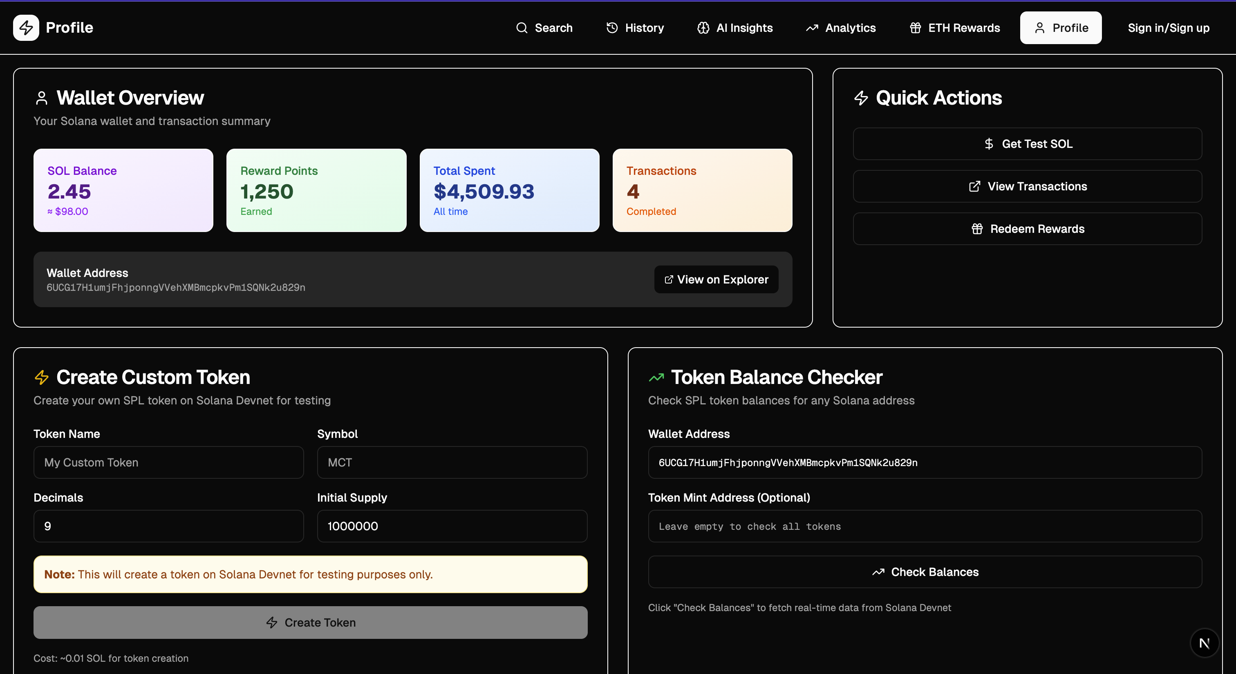Click the Symbol MCT input field
This screenshot has width=1236, height=674.
tap(452, 462)
